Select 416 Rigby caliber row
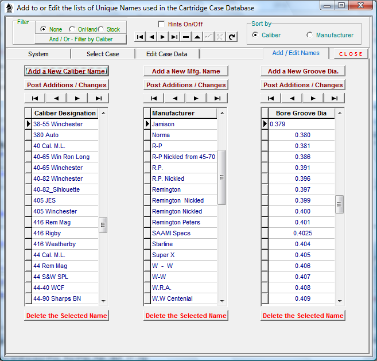The image size is (377, 361). tap(65, 233)
